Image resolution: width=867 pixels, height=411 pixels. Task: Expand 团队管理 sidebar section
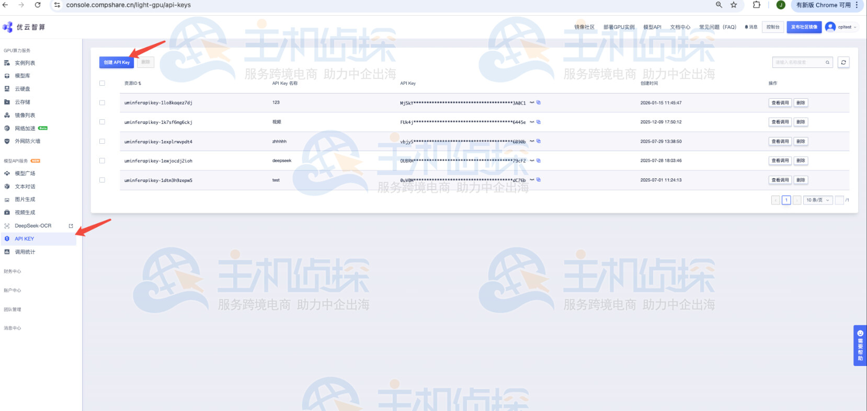pyautogui.click(x=13, y=310)
